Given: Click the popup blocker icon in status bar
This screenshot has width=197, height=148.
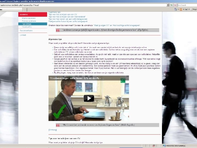Looking at the screenshot, I should coord(154,146).
